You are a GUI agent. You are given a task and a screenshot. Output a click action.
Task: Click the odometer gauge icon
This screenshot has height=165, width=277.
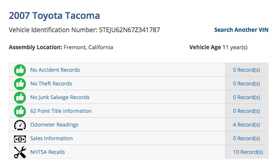(20, 125)
